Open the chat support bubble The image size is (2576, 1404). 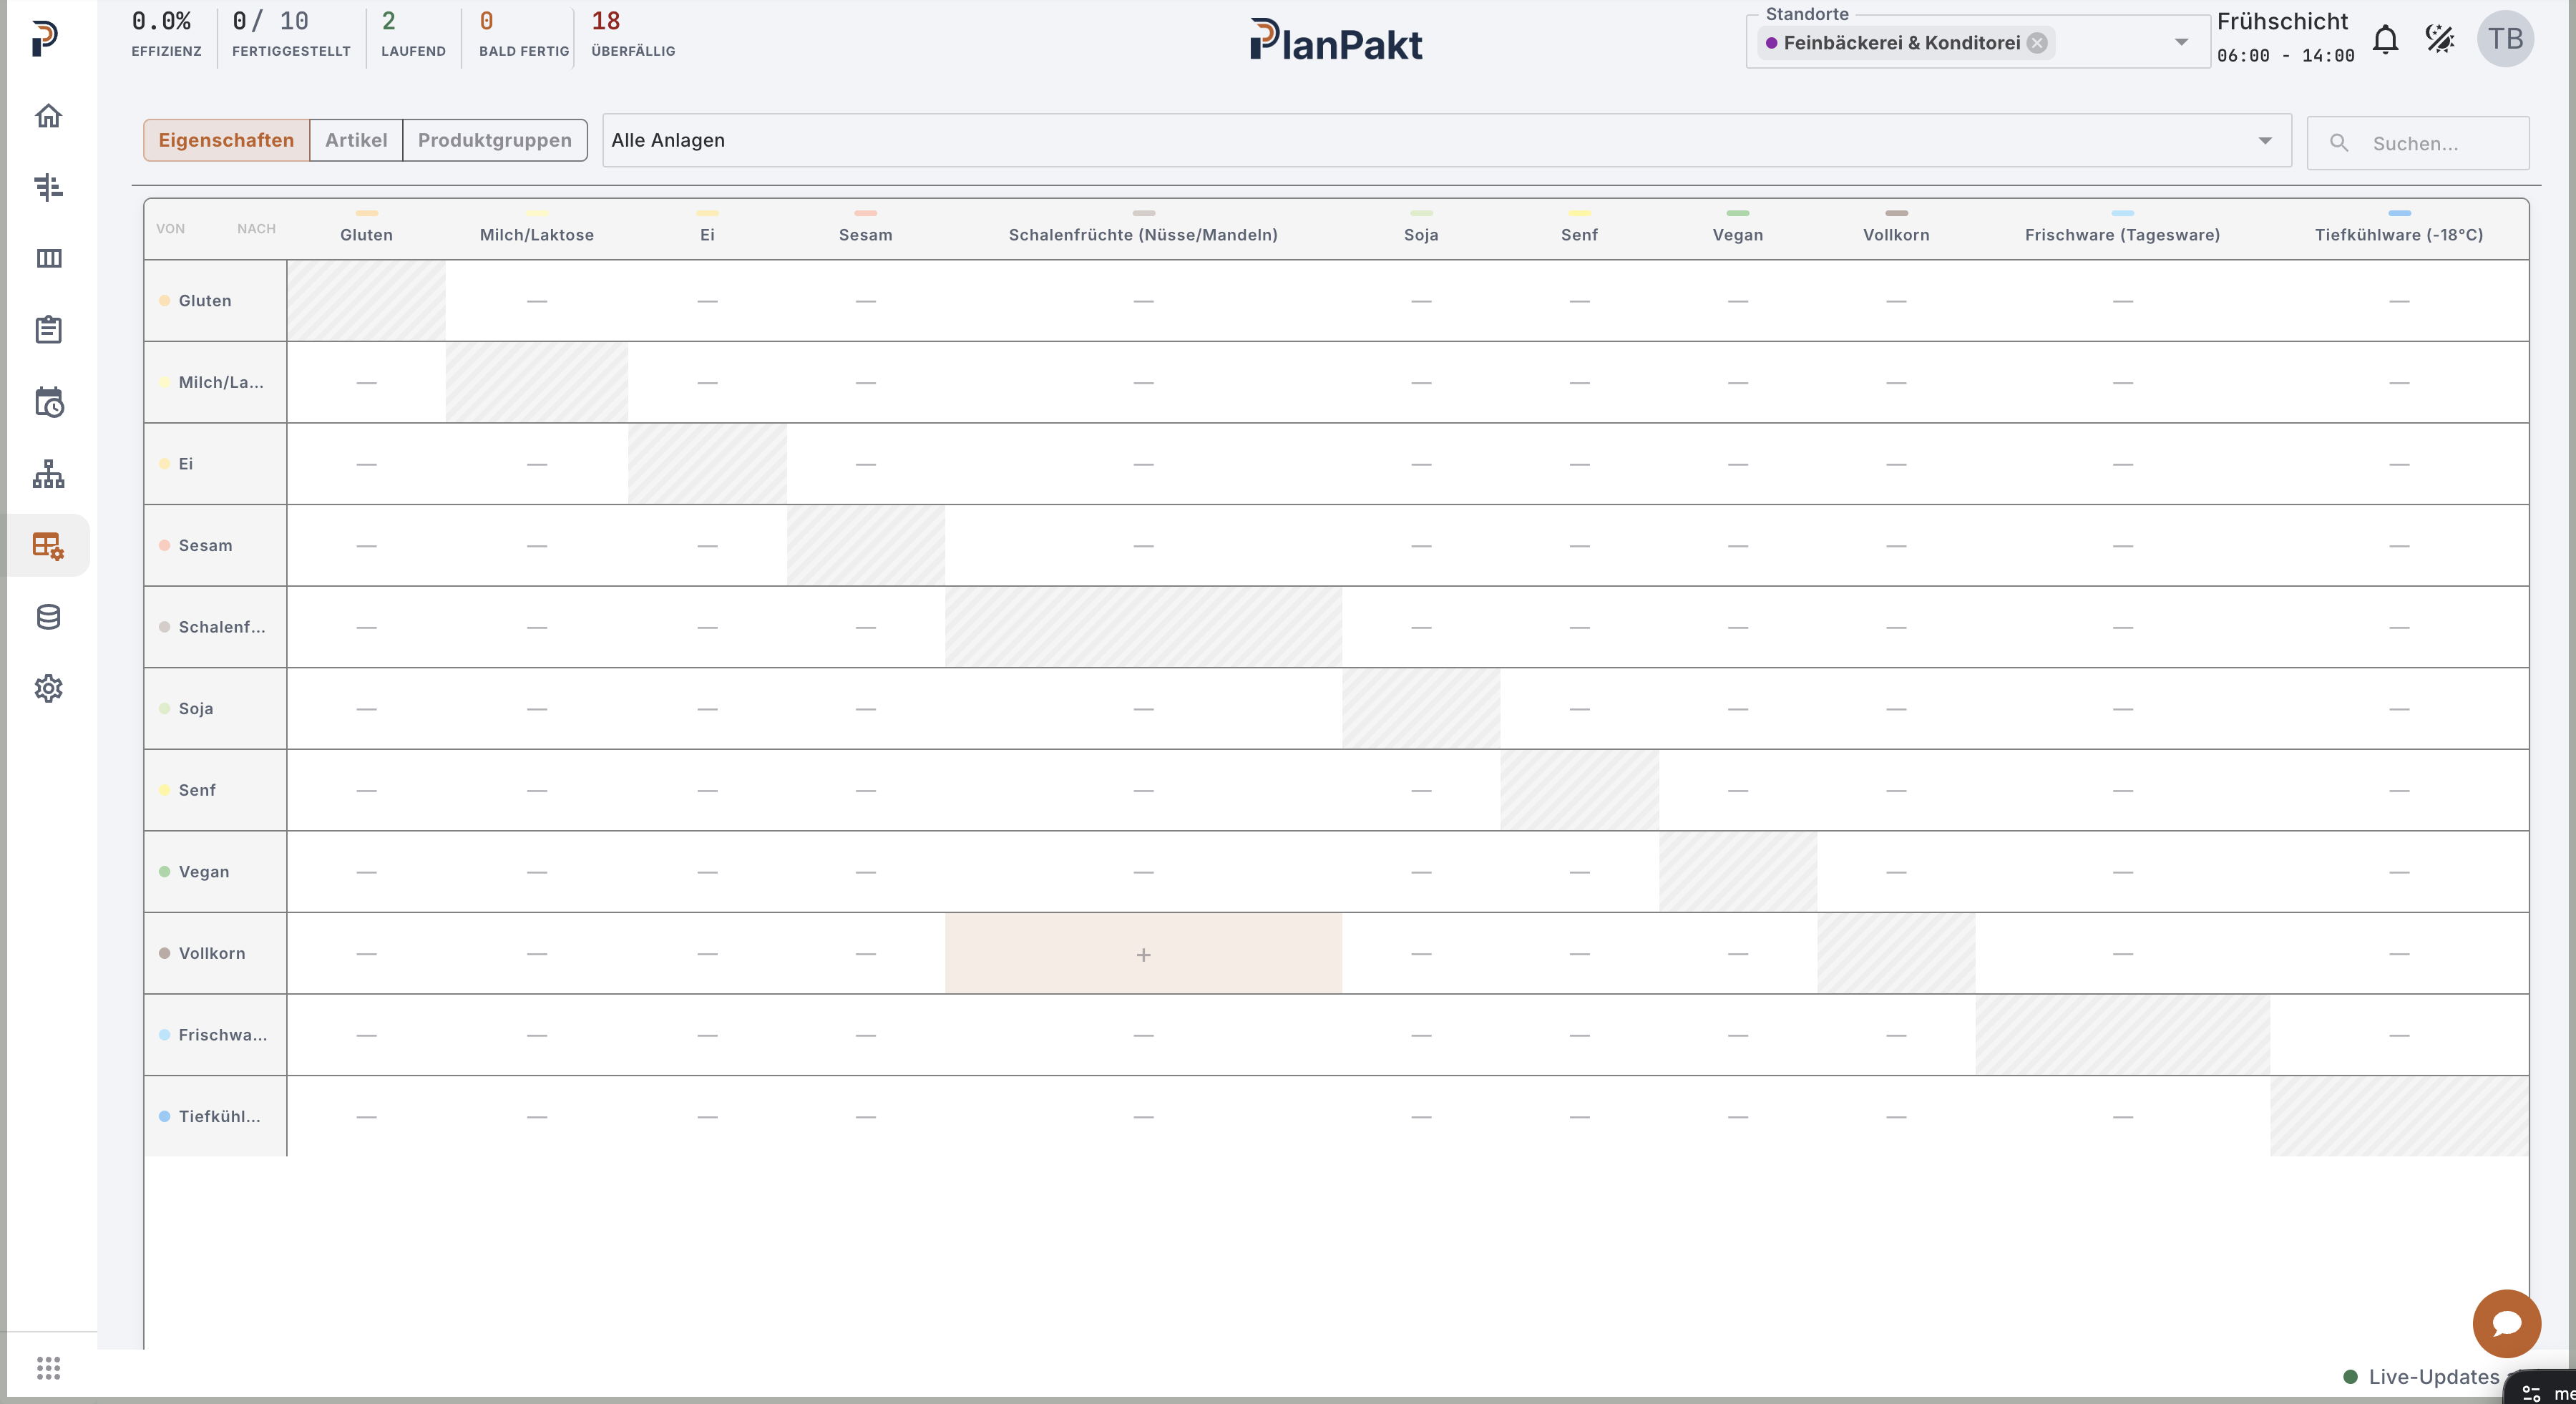[2506, 1323]
